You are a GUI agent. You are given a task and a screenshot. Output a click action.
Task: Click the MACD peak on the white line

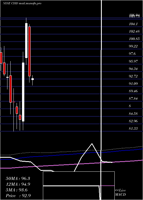(92, 144)
